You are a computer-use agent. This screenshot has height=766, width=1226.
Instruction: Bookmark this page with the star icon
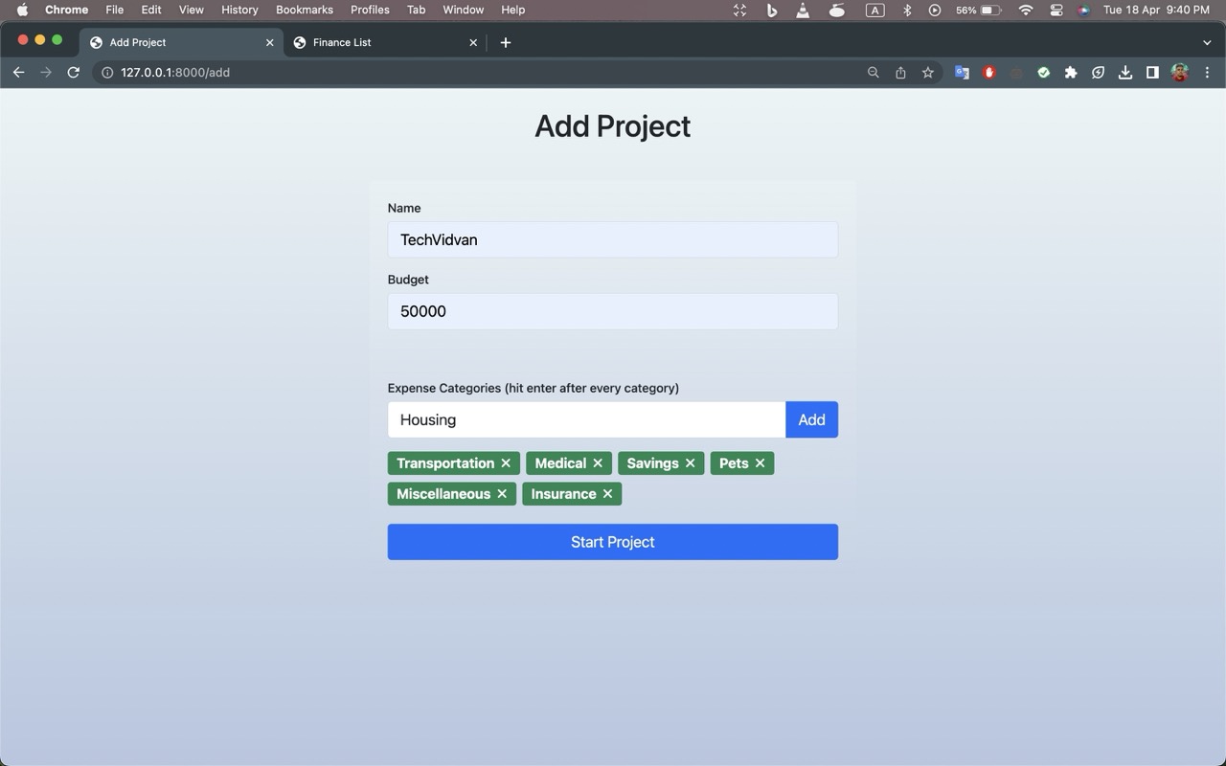[927, 73]
